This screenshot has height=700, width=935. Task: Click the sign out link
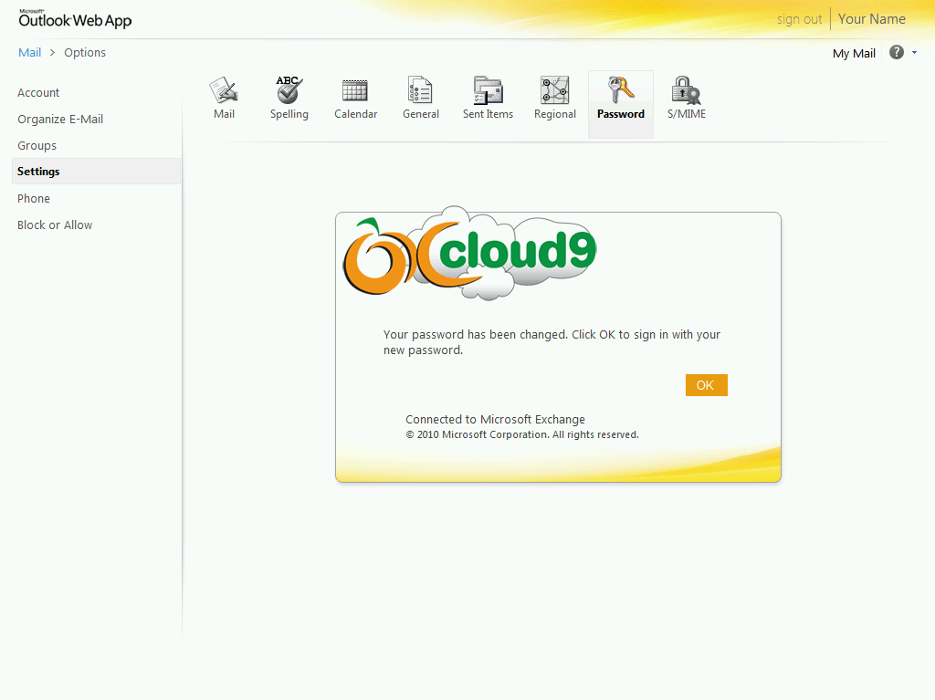click(x=799, y=19)
